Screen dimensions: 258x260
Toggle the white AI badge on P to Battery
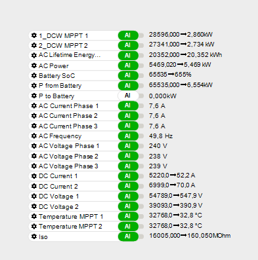pos(128,96)
